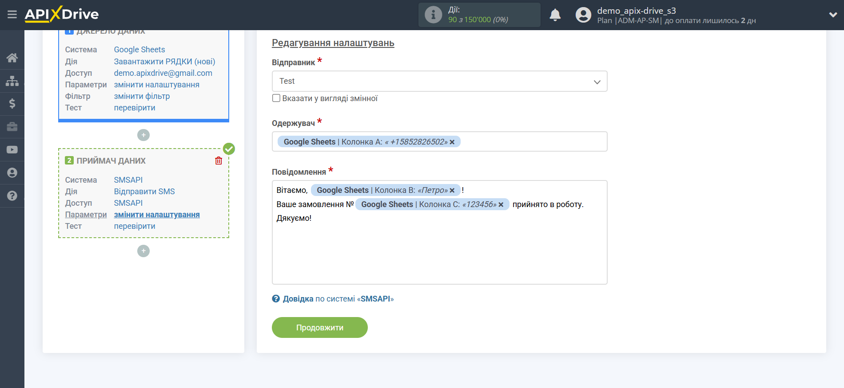Viewport: 844px width, 388px height.
Task: Open the notifications bell
Action: pos(555,15)
